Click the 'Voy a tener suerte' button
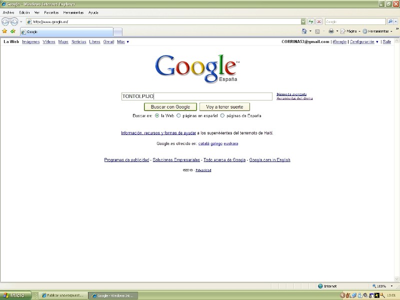This screenshot has height=300, width=400. 224,107
